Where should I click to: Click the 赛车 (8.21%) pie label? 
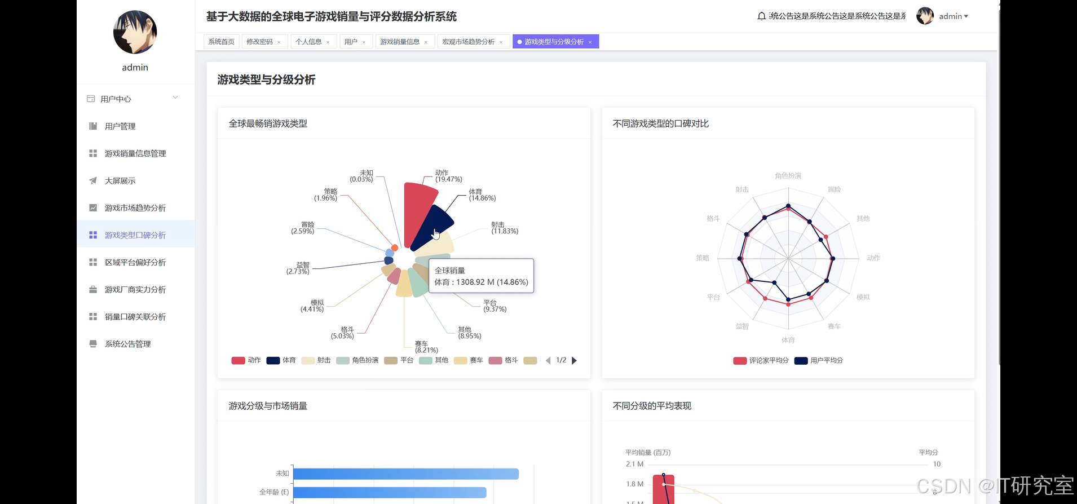[x=426, y=347]
